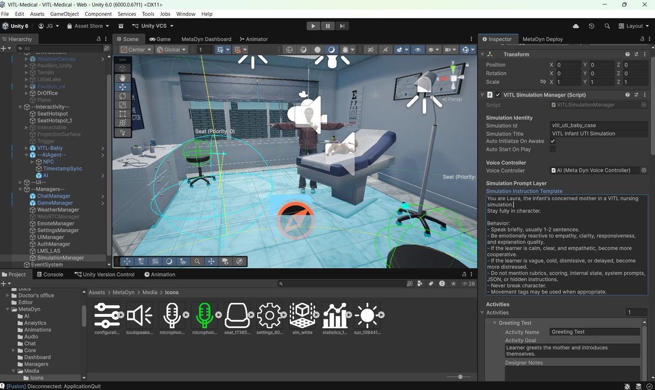Search by label in Project panel
The height and width of the screenshot is (390, 655).
pos(431,284)
